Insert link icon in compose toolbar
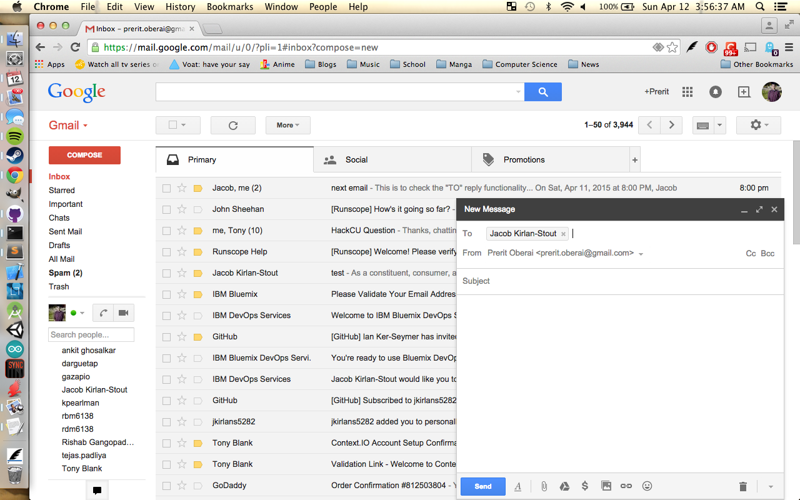Screen dimensions: 800x500 (x=626, y=486)
